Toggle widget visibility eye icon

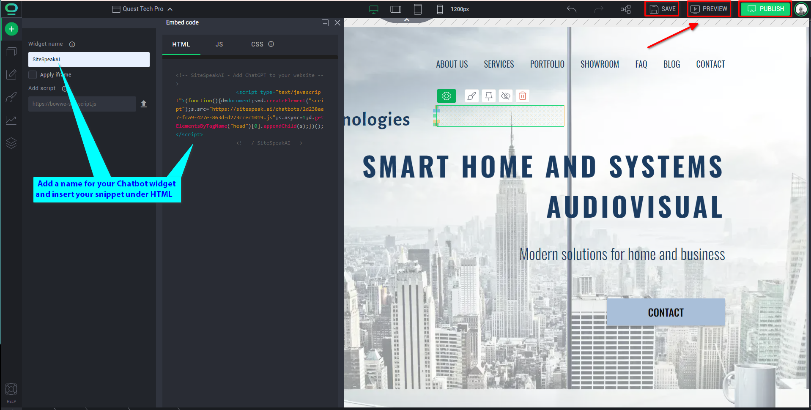pyautogui.click(x=506, y=96)
